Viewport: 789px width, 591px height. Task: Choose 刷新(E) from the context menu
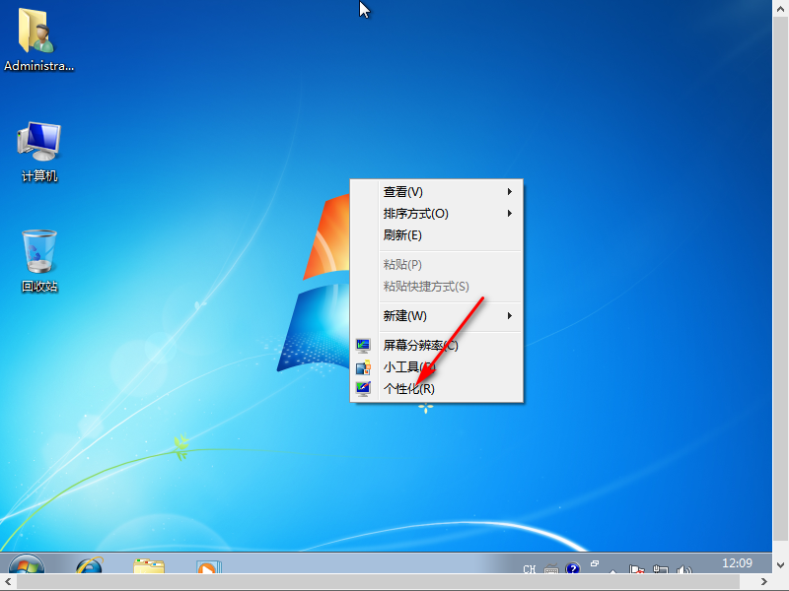(402, 235)
